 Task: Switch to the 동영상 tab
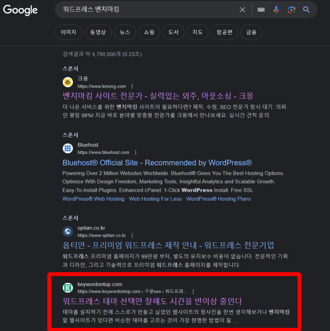98,32
